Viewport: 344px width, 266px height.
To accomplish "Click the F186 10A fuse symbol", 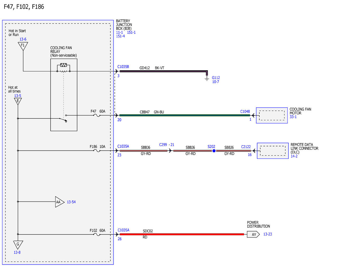I will (x=97, y=151).
